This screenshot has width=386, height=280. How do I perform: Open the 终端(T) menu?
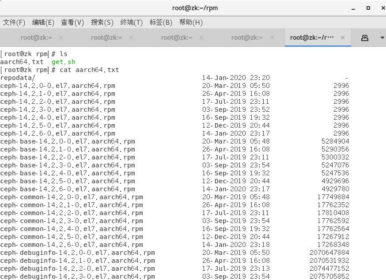132,23
